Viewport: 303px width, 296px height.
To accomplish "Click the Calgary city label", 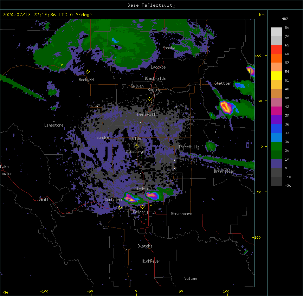I will [140, 212].
